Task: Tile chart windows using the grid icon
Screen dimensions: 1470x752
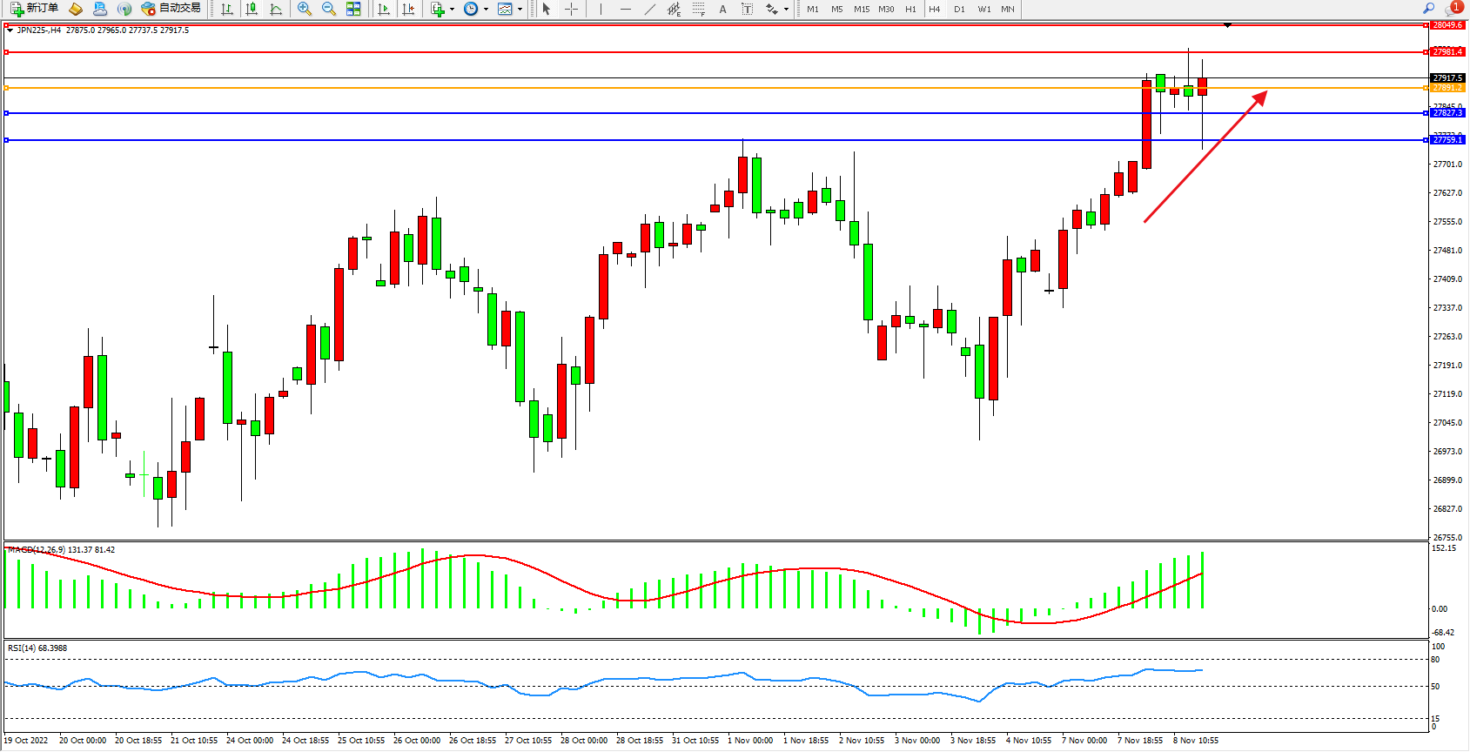Action: (353, 9)
